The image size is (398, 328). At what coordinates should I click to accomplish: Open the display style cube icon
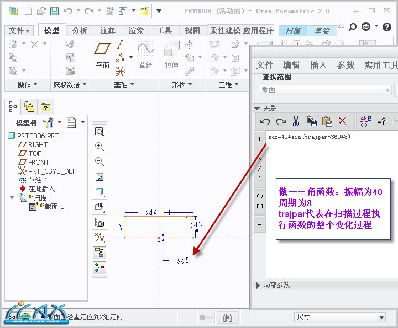pyautogui.click(x=99, y=192)
